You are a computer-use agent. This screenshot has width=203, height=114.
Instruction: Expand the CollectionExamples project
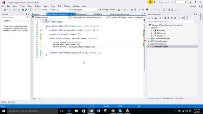click(x=149, y=39)
